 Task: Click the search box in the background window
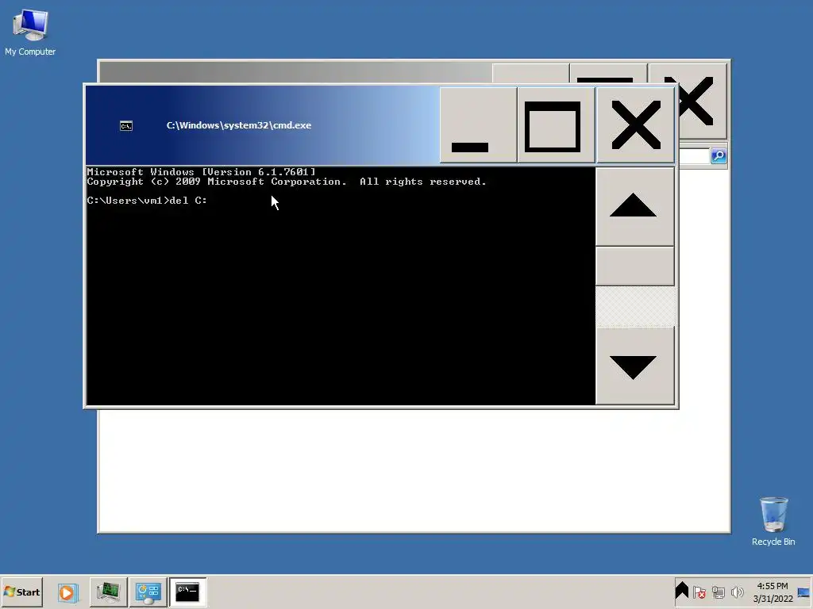pos(694,156)
